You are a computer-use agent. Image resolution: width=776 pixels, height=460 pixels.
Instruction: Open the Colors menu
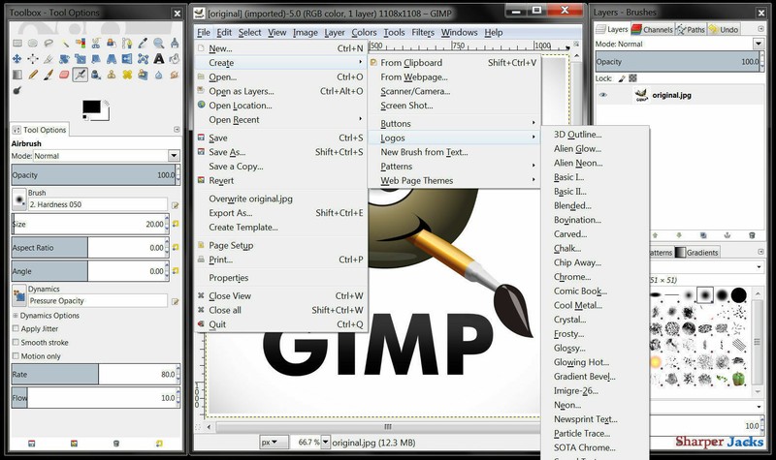coord(364,32)
